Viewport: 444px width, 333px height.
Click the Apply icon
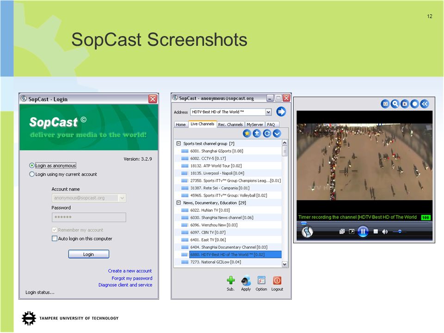coord(246,280)
